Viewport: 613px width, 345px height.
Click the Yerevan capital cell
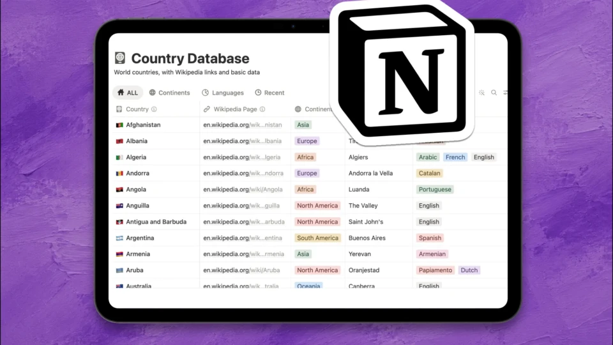point(359,254)
